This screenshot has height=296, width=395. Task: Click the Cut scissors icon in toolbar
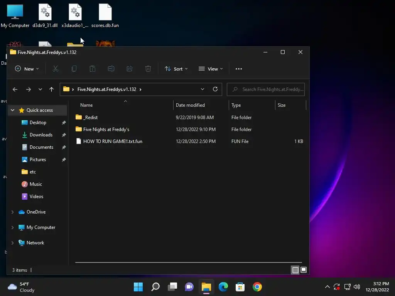point(56,69)
